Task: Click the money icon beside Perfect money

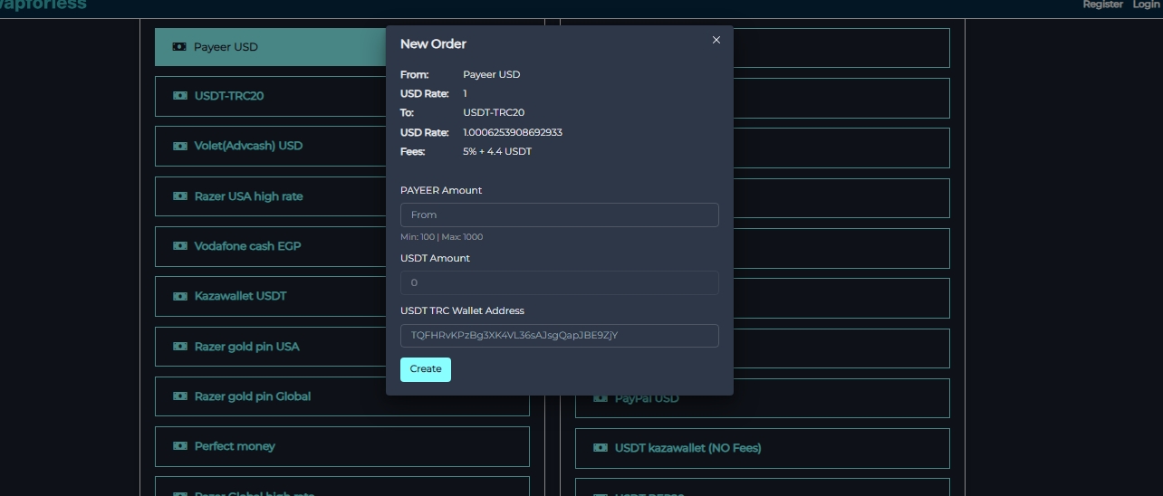Action: [x=179, y=446]
